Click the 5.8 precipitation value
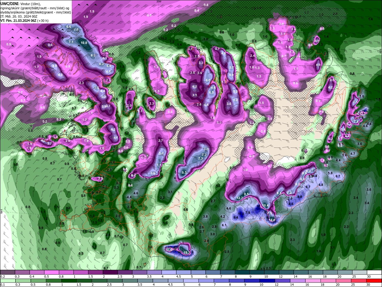 [330, 173]
